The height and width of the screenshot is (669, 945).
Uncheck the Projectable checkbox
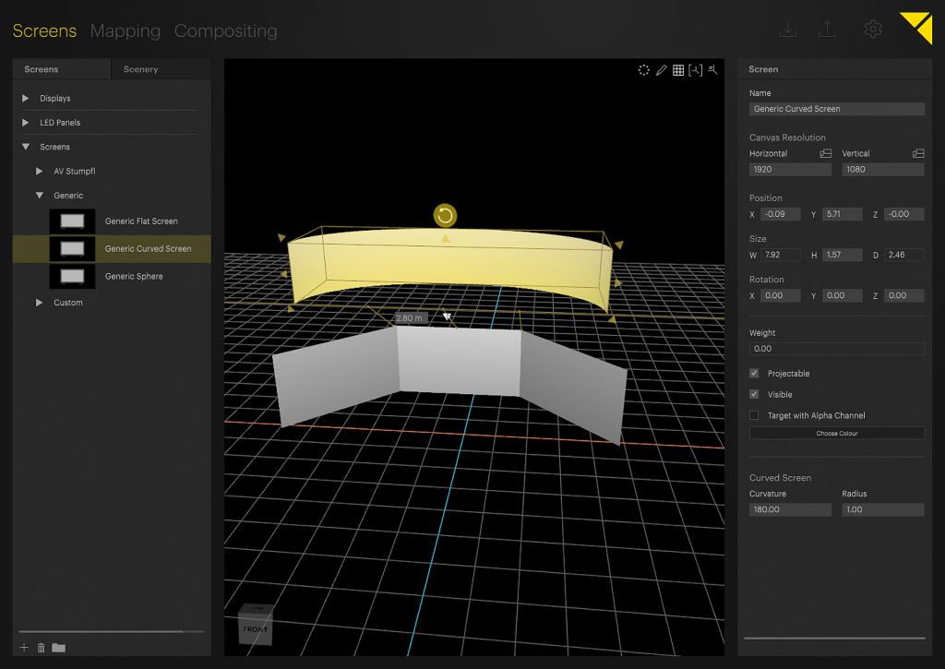tap(754, 374)
